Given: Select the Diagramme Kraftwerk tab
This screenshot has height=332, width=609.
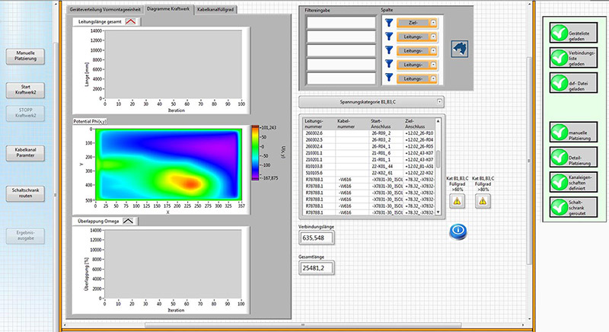Looking at the screenshot, I should coord(168,9).
